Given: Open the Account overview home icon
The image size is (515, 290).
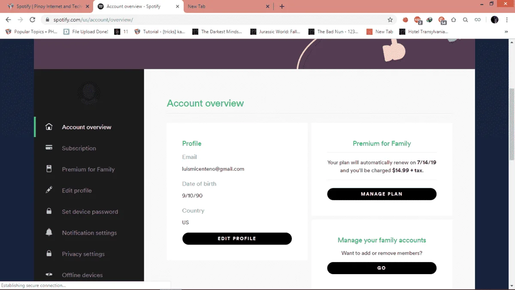Looking at the screenshot, I should pos(49,127).
